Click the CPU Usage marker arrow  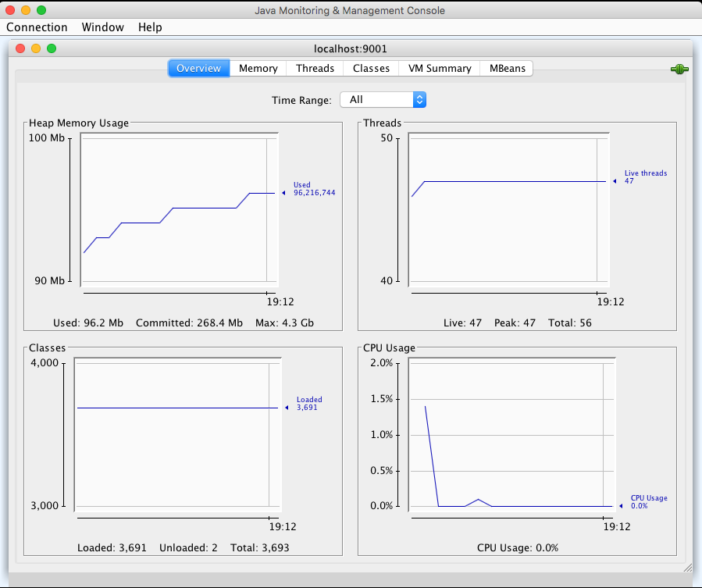click(622, 506)
